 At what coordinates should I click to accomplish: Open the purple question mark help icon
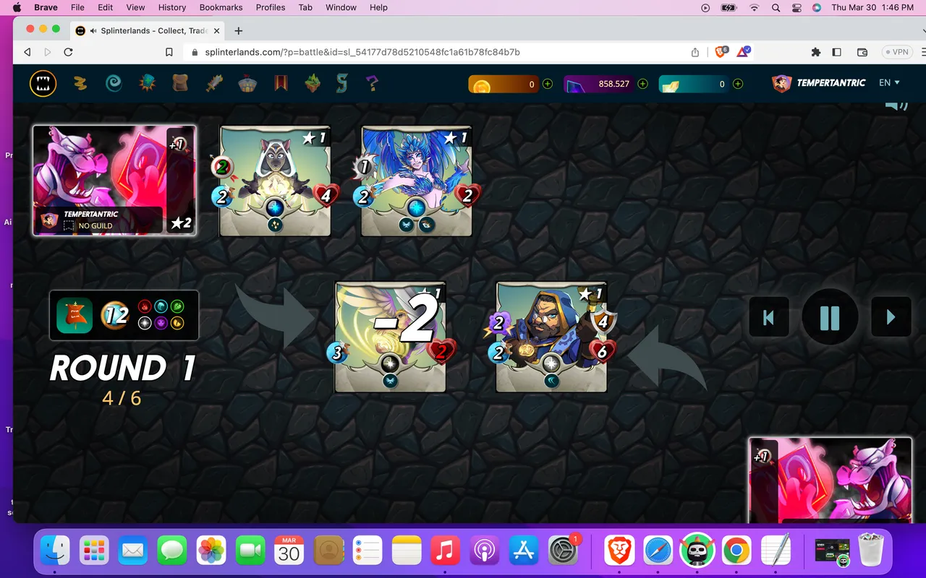tap(372, 83)
